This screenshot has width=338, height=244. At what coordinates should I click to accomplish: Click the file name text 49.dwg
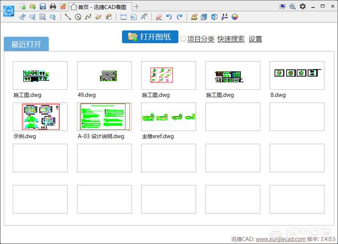pyautogui.click(x=87, y=95)
